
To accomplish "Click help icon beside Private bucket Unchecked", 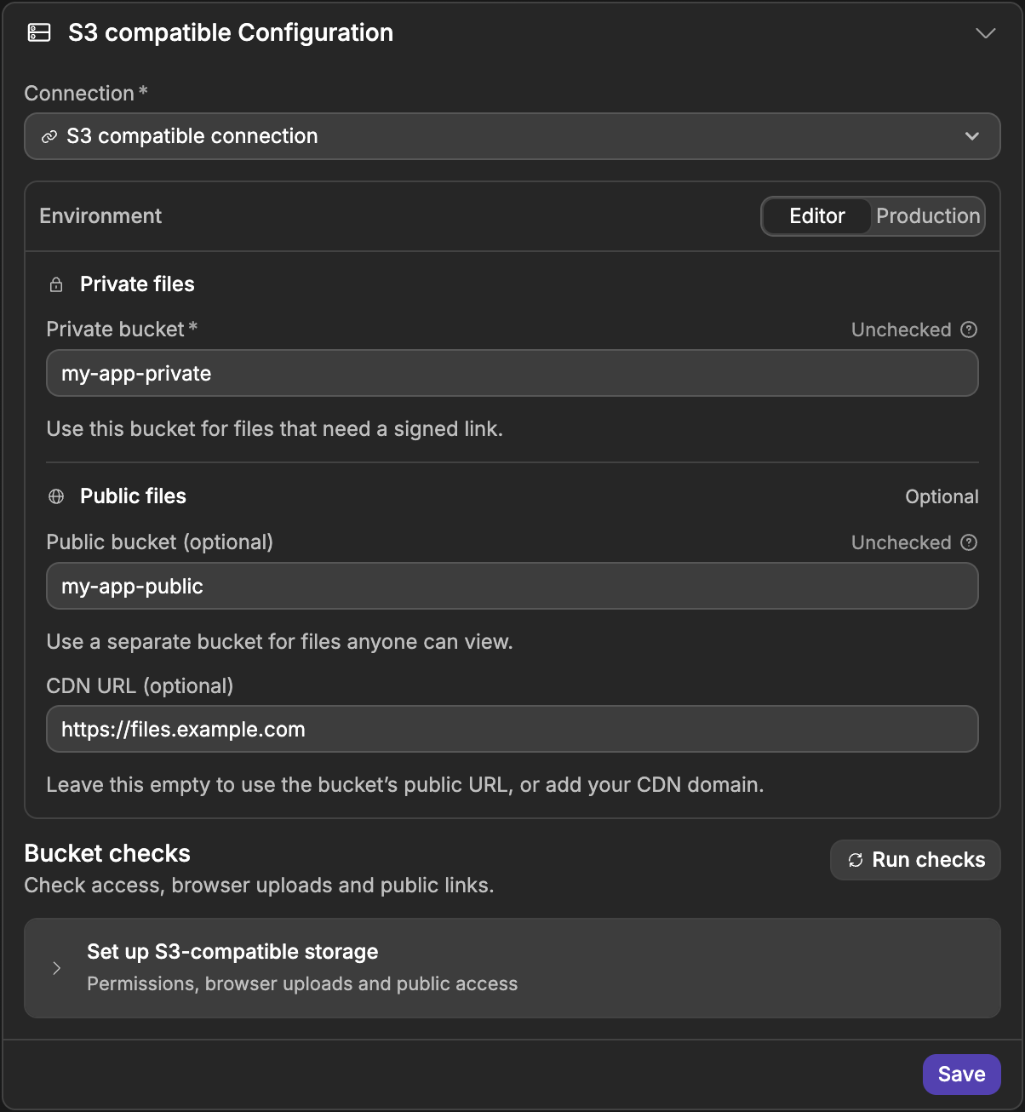I will click(969, 330).
